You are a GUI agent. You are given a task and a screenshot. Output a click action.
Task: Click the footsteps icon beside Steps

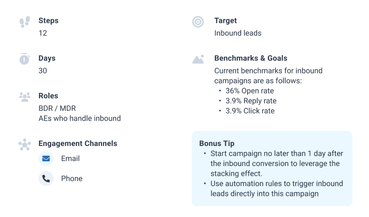(25, 22)
